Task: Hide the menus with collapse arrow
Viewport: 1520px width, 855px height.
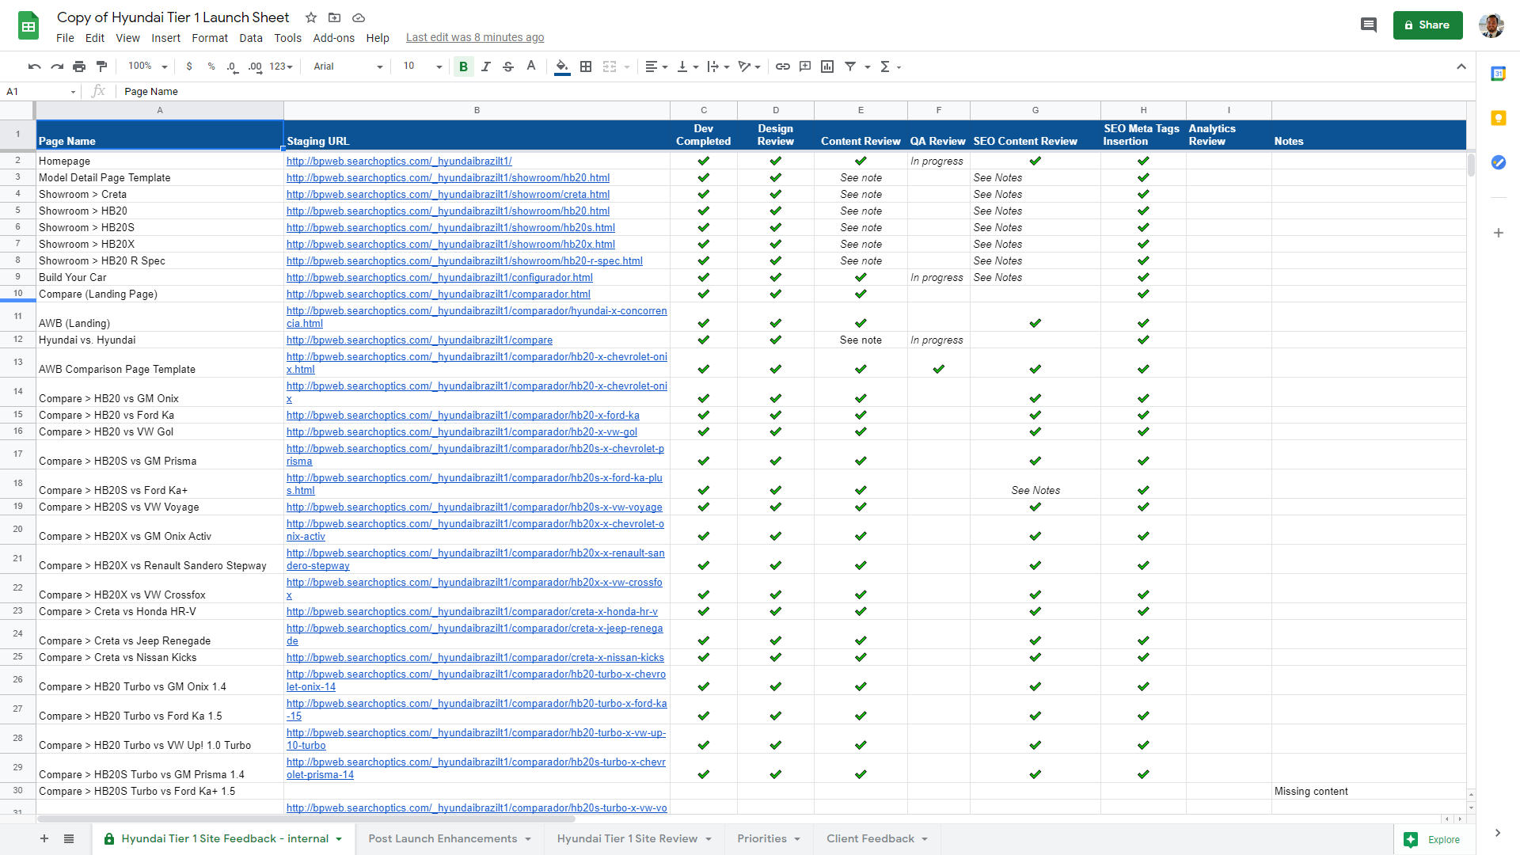Action: [x=1461, y=66]
